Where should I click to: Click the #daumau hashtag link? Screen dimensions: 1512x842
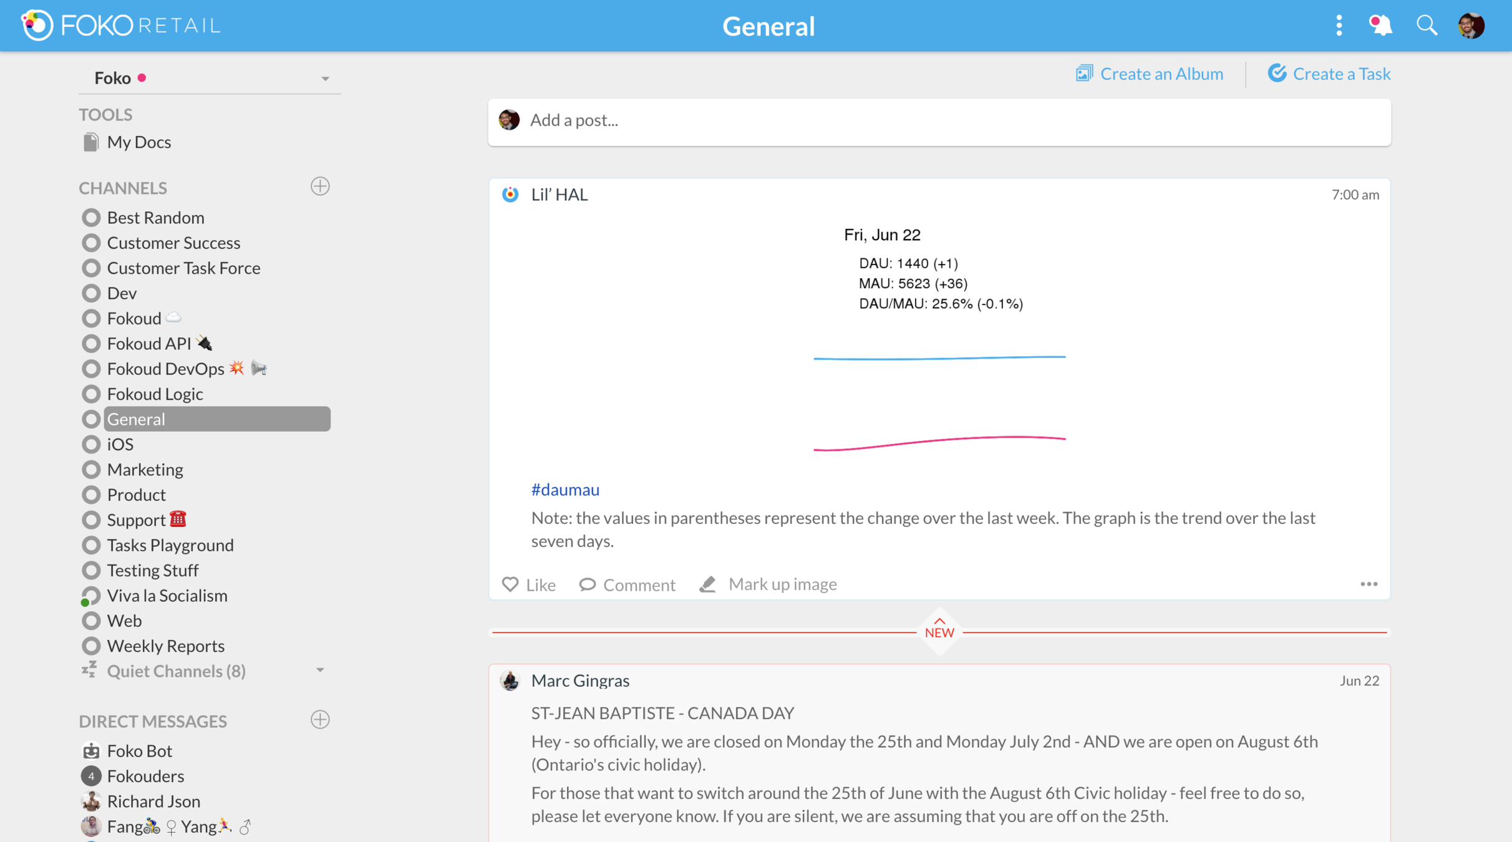(565, 490)
